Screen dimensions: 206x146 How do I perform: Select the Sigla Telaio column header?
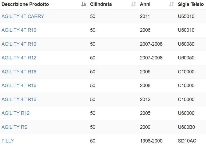click(x=191, y=4)
